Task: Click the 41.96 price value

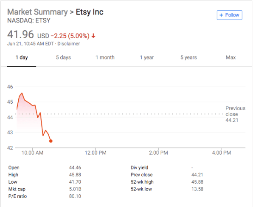Action: point(20,34)
